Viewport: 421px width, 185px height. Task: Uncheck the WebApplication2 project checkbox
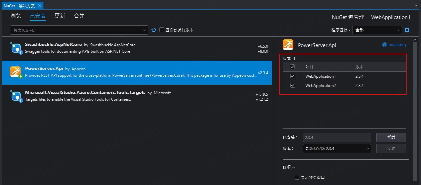[293, 86]
